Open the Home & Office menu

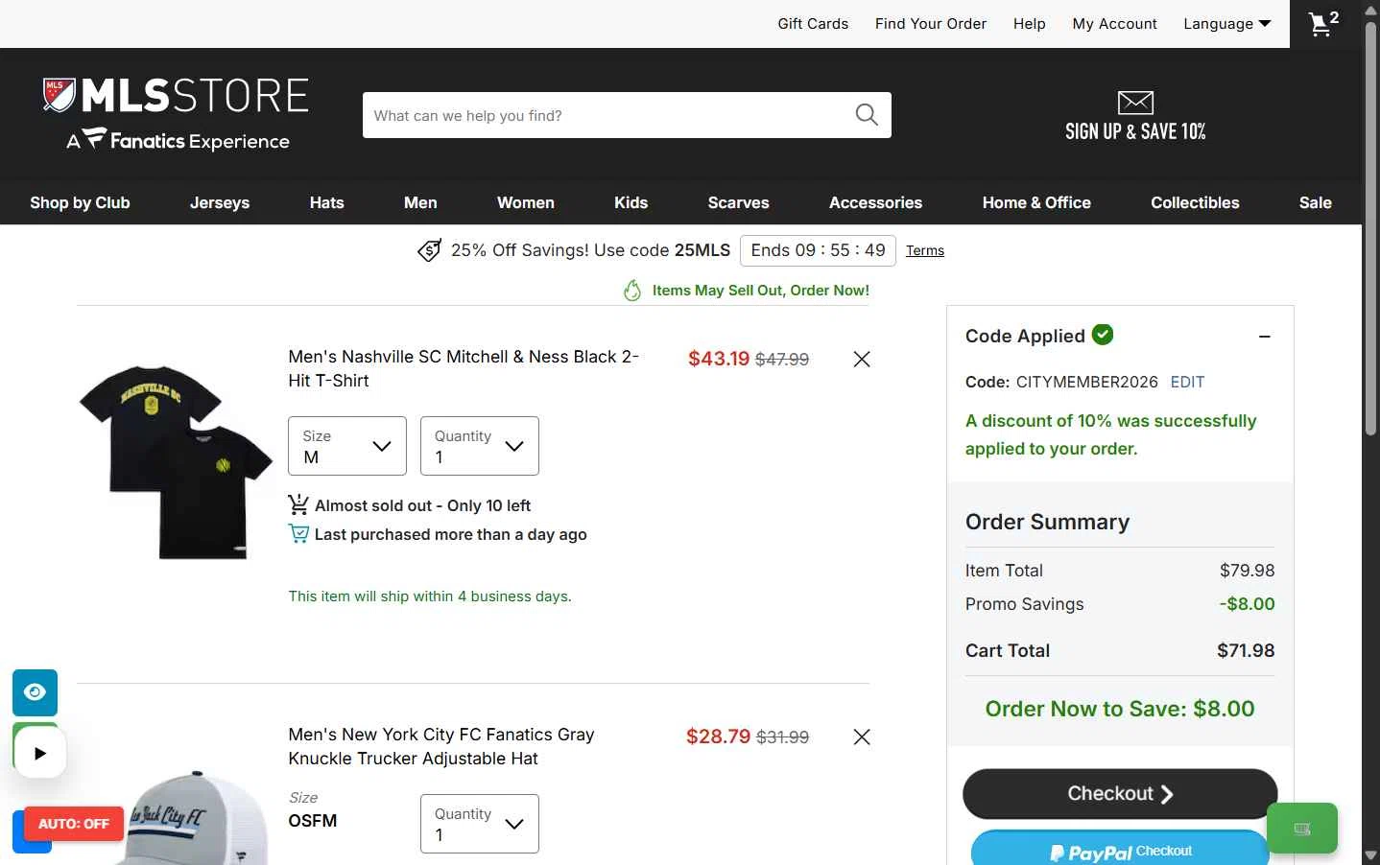[x=1036, y=202]
